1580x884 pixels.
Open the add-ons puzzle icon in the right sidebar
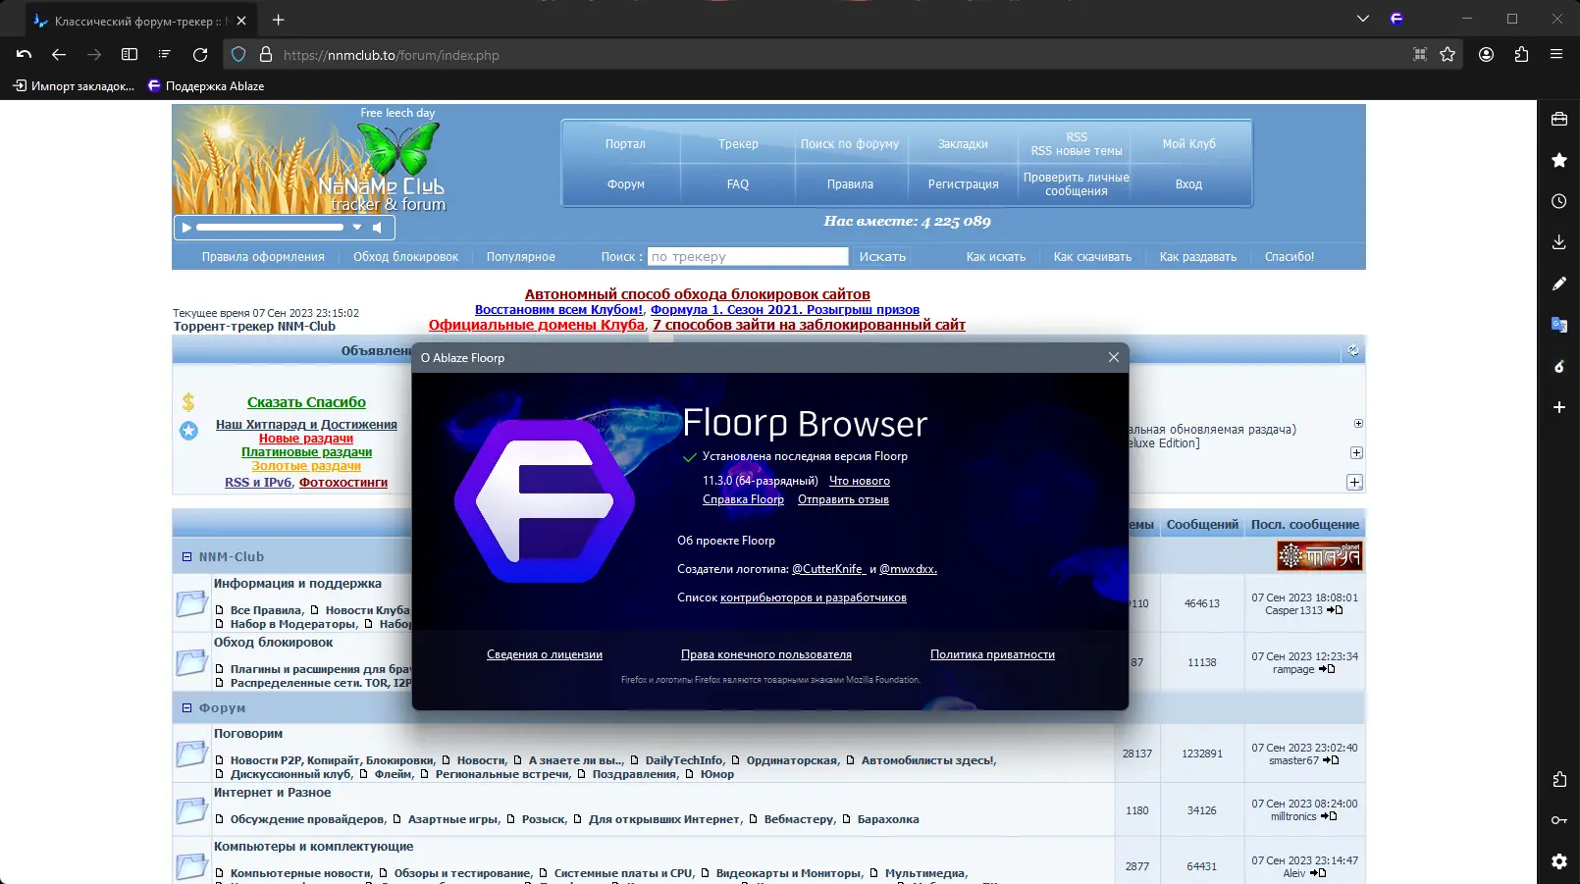[x=1559, y=779]
